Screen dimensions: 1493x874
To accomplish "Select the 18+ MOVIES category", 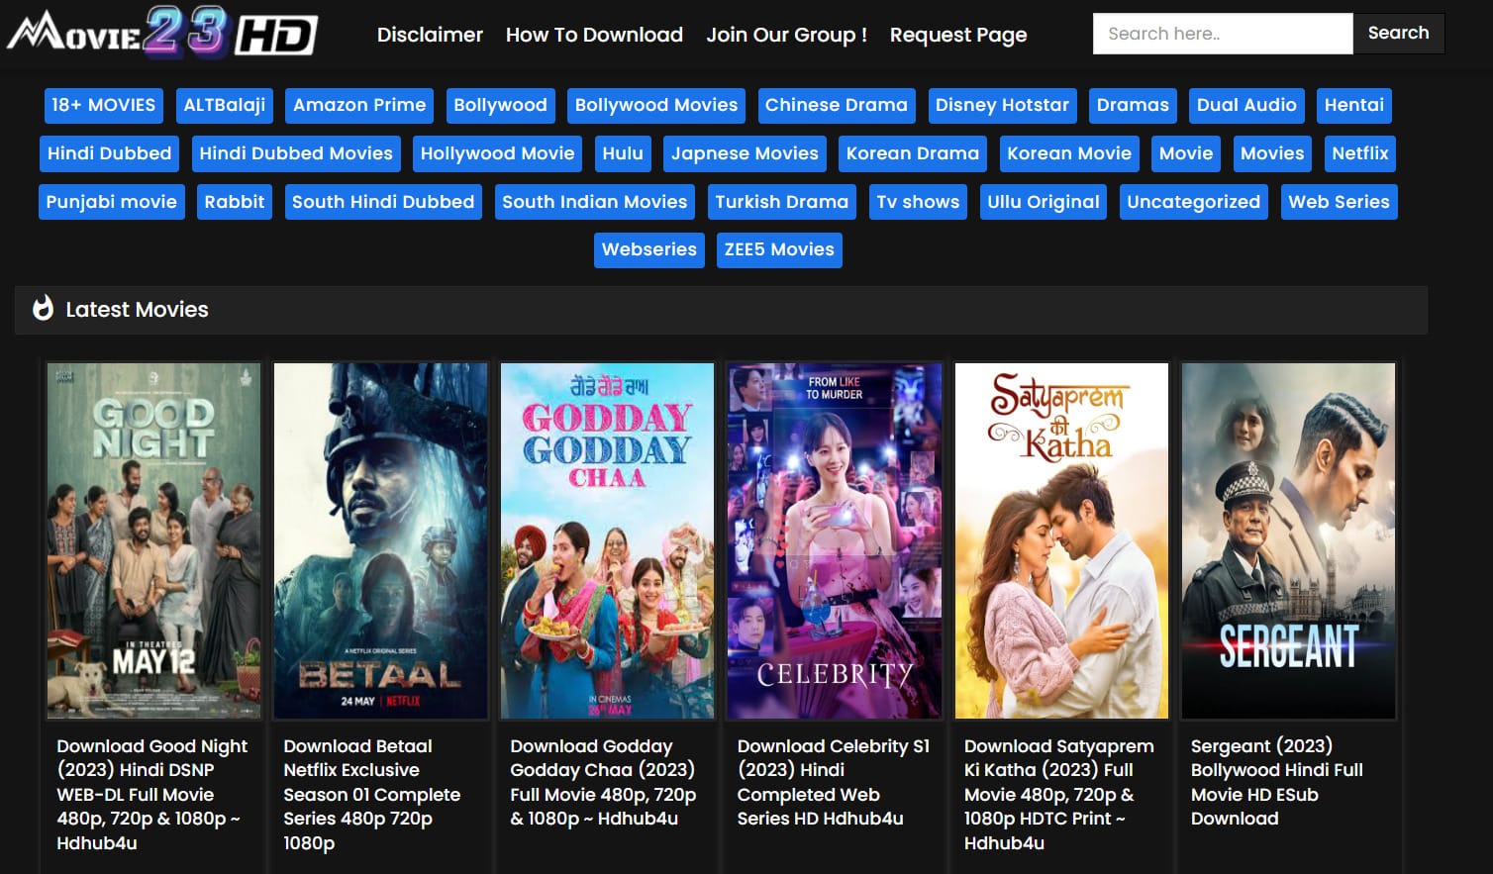I will [x=103, y=105].
